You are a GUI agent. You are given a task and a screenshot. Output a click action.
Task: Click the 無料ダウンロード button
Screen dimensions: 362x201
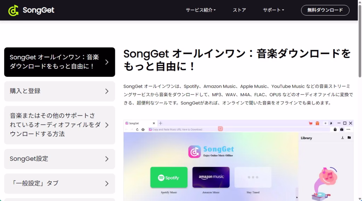click(x=325, y=10)
